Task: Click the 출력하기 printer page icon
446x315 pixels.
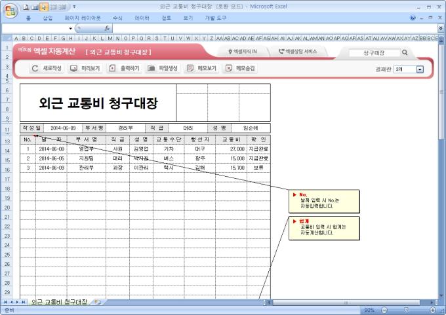Action: 112,68
